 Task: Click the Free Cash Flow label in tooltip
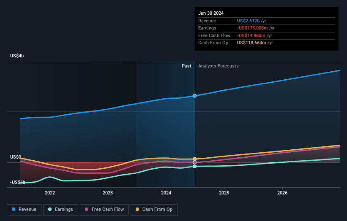click(214, 35)
